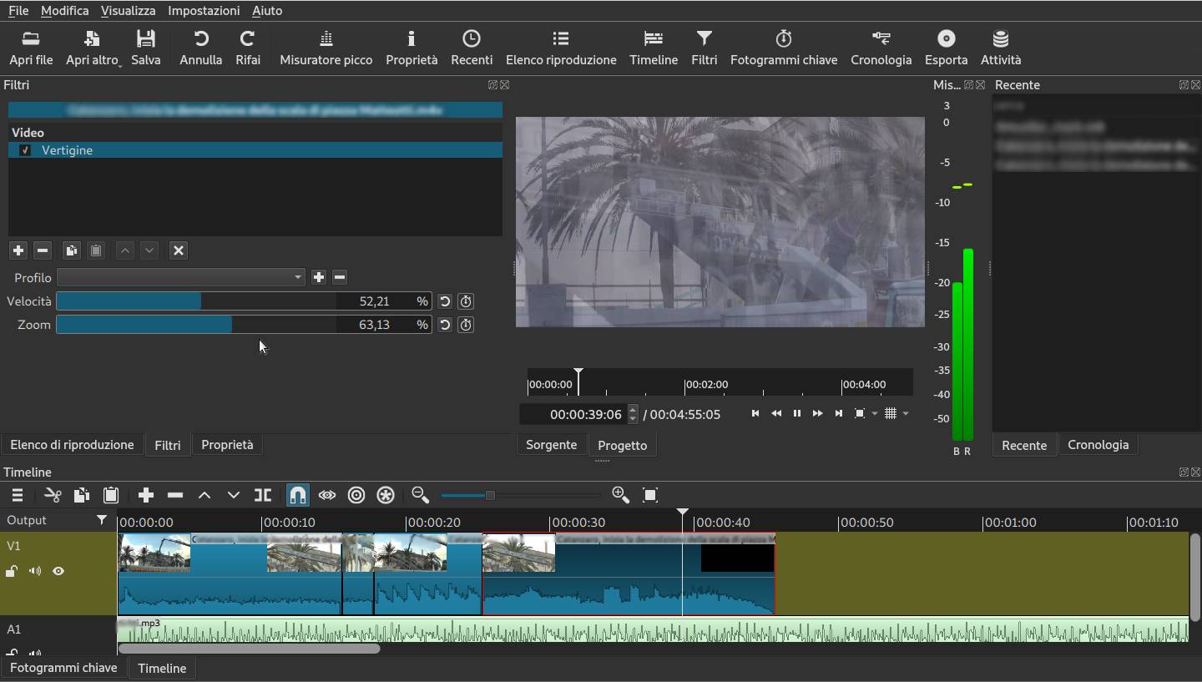The width and height of the screenshot is (1202, 682).
Task: Pause the player playback
Action: pyautogui.click(x=797, y=413)
